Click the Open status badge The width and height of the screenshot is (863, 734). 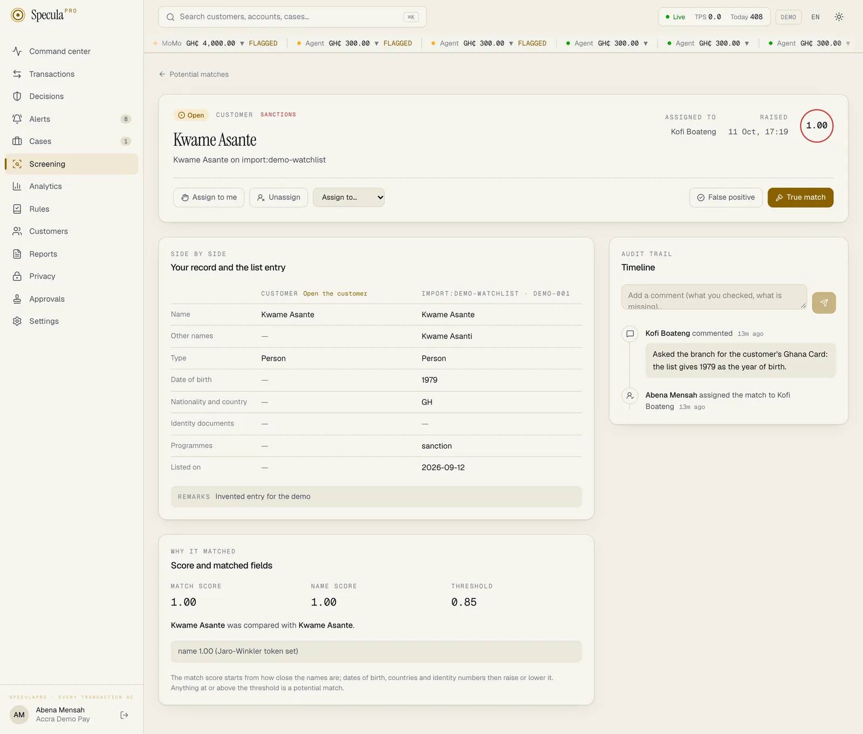tap(191, 115)
